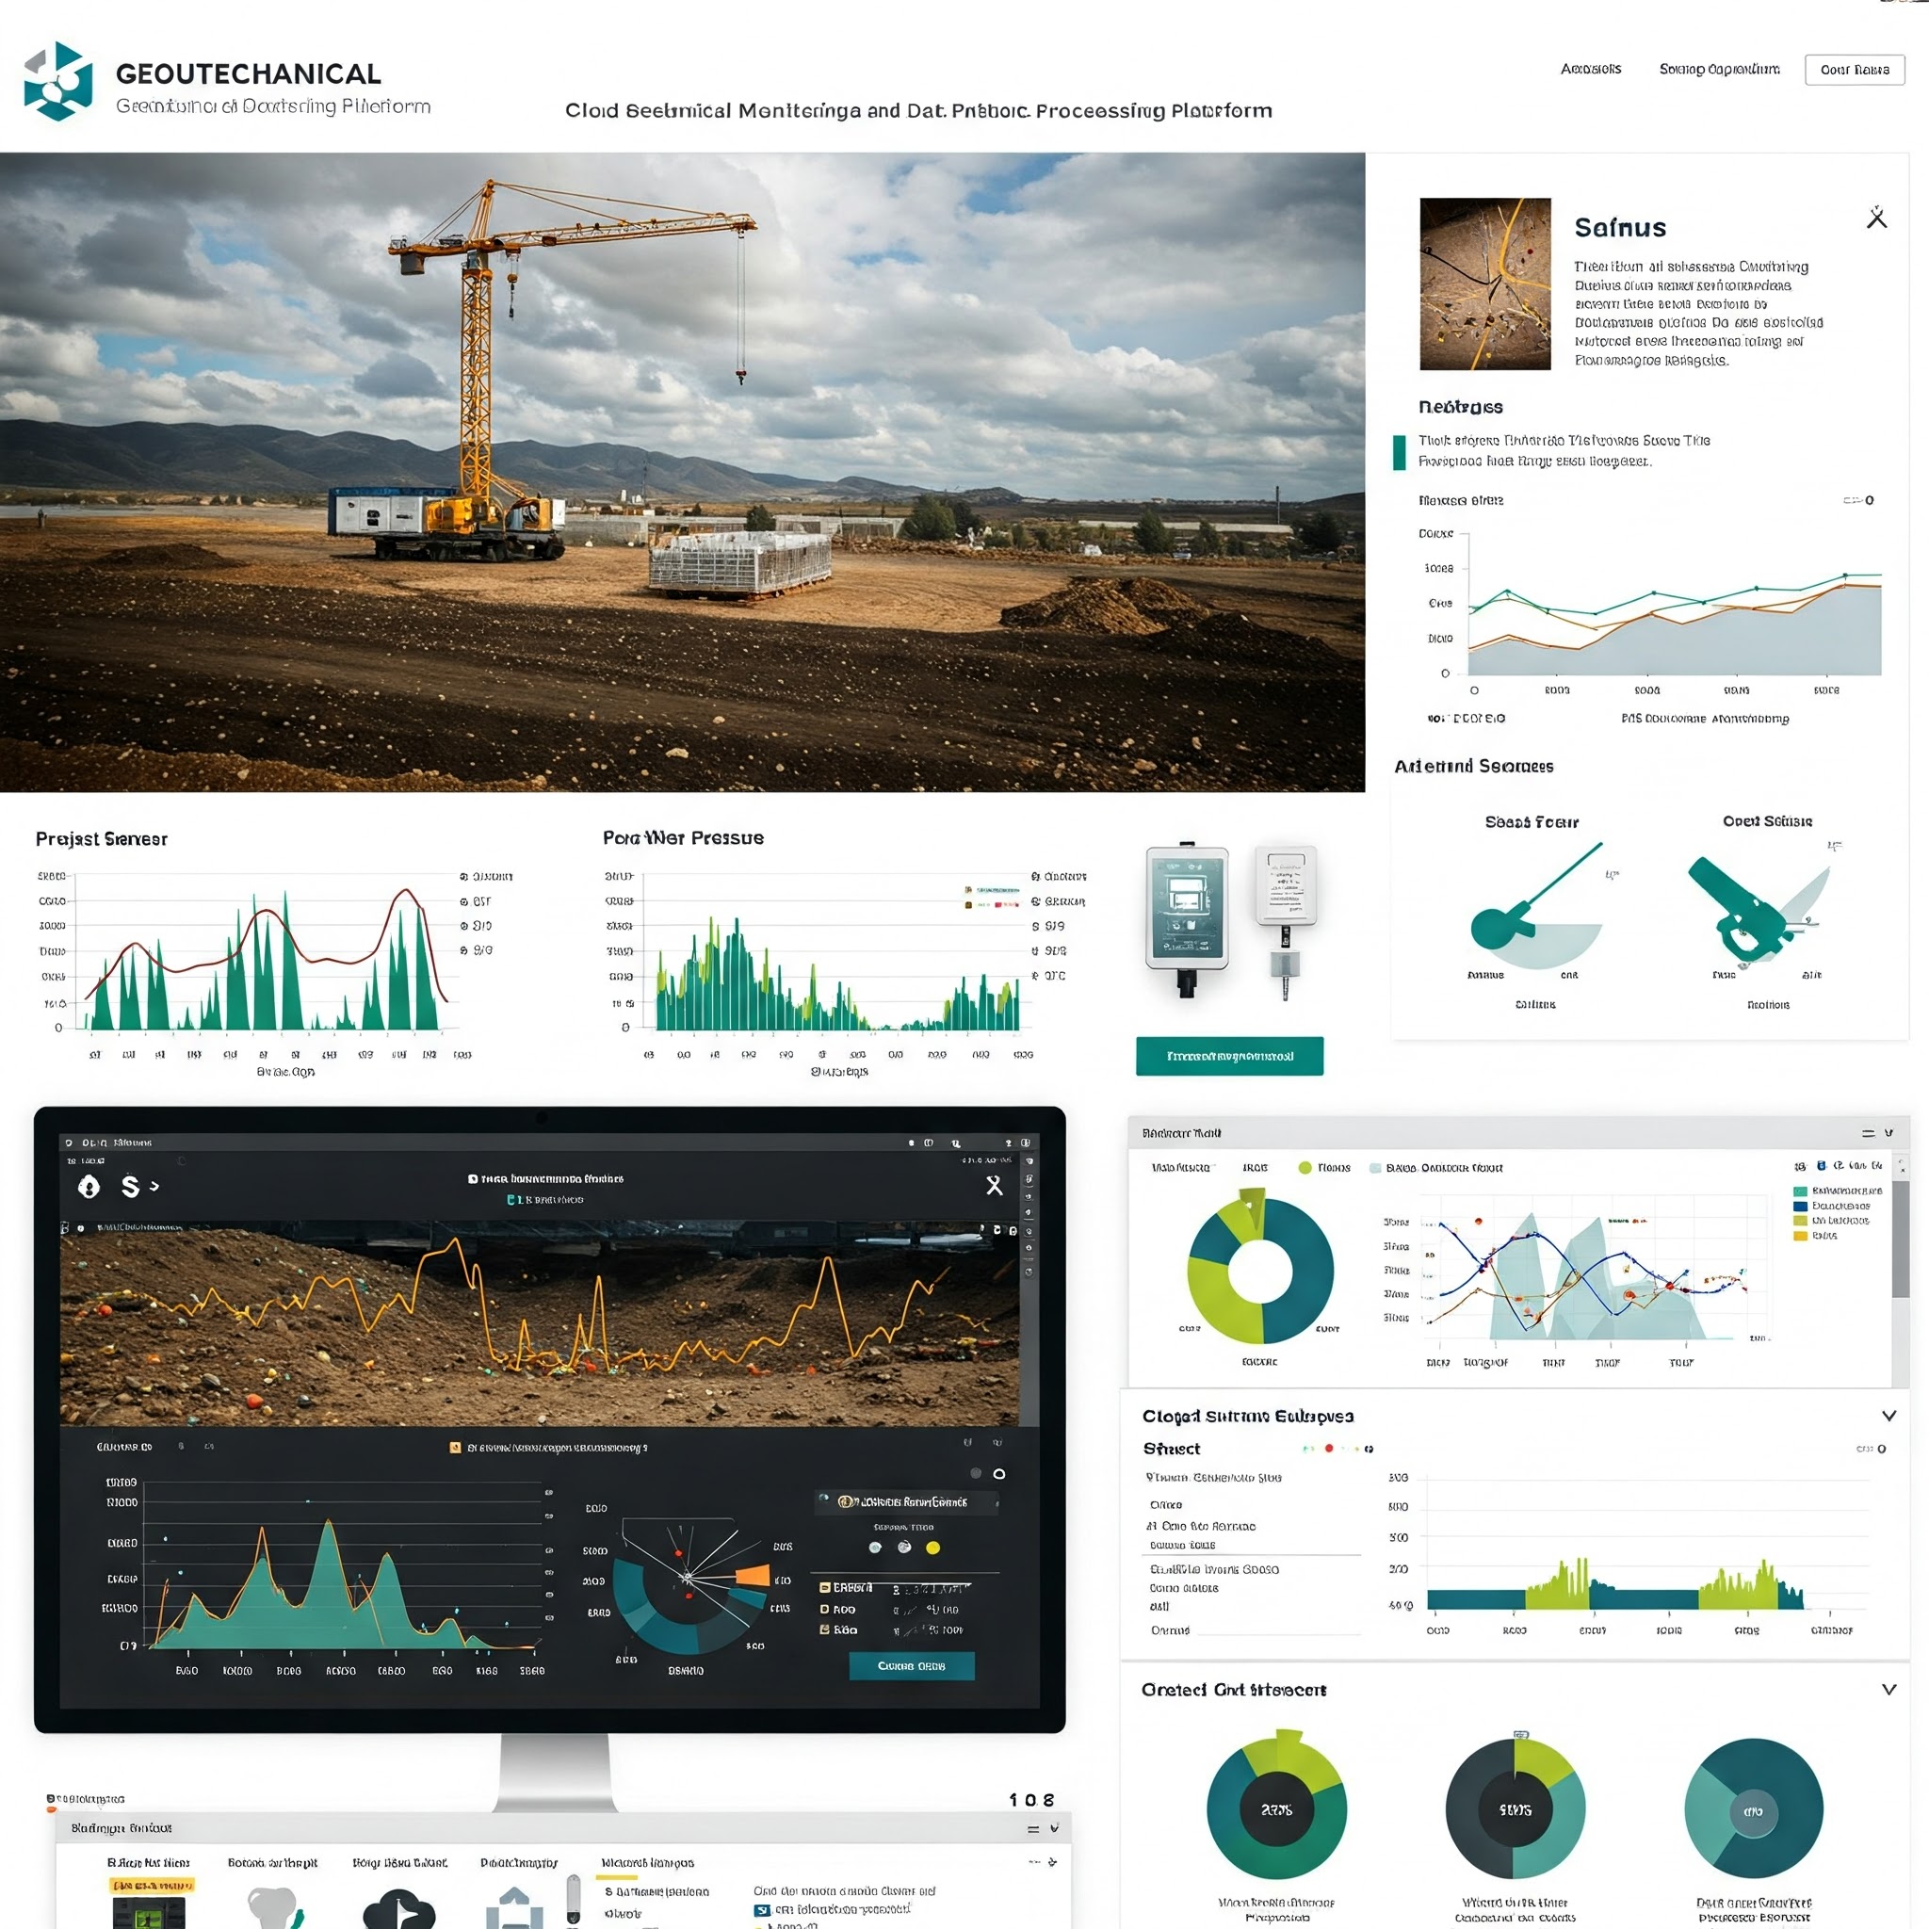Check the blue checkbox in the bottom panel text
Viewport: 1929px width, 1929px height.
[762, 1910]
